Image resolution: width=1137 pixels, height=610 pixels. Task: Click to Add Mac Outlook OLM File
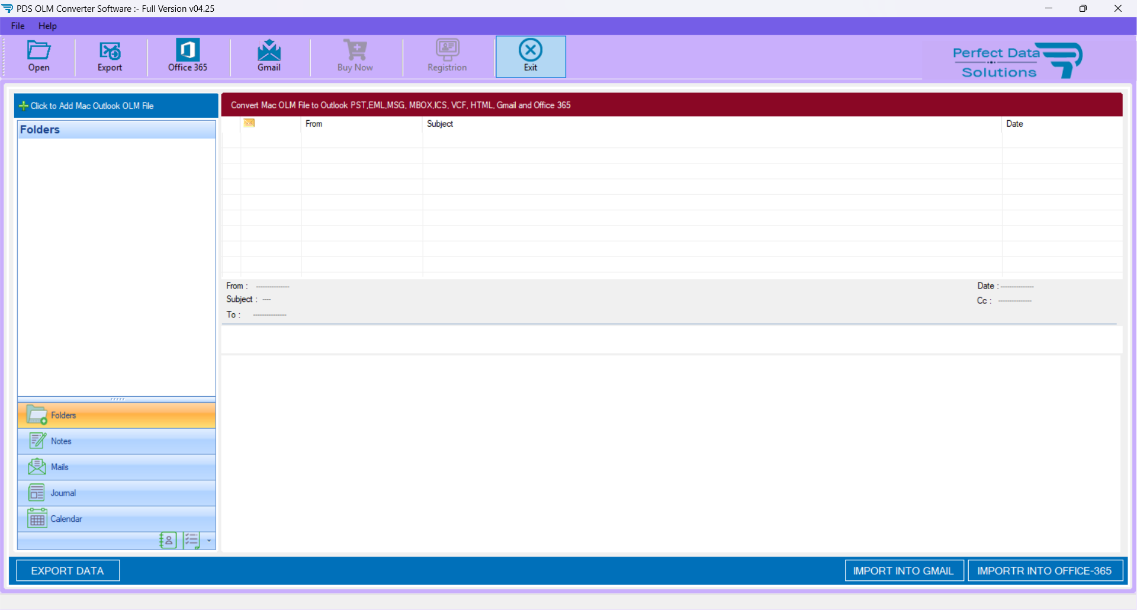click(116, 105)
